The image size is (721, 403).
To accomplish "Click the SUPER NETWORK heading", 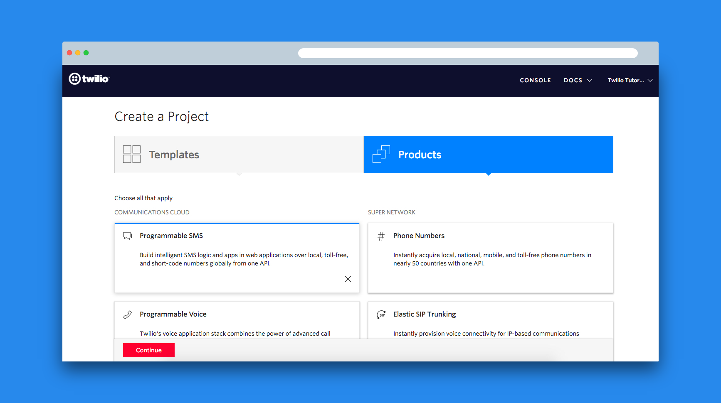I will point(391,212).
